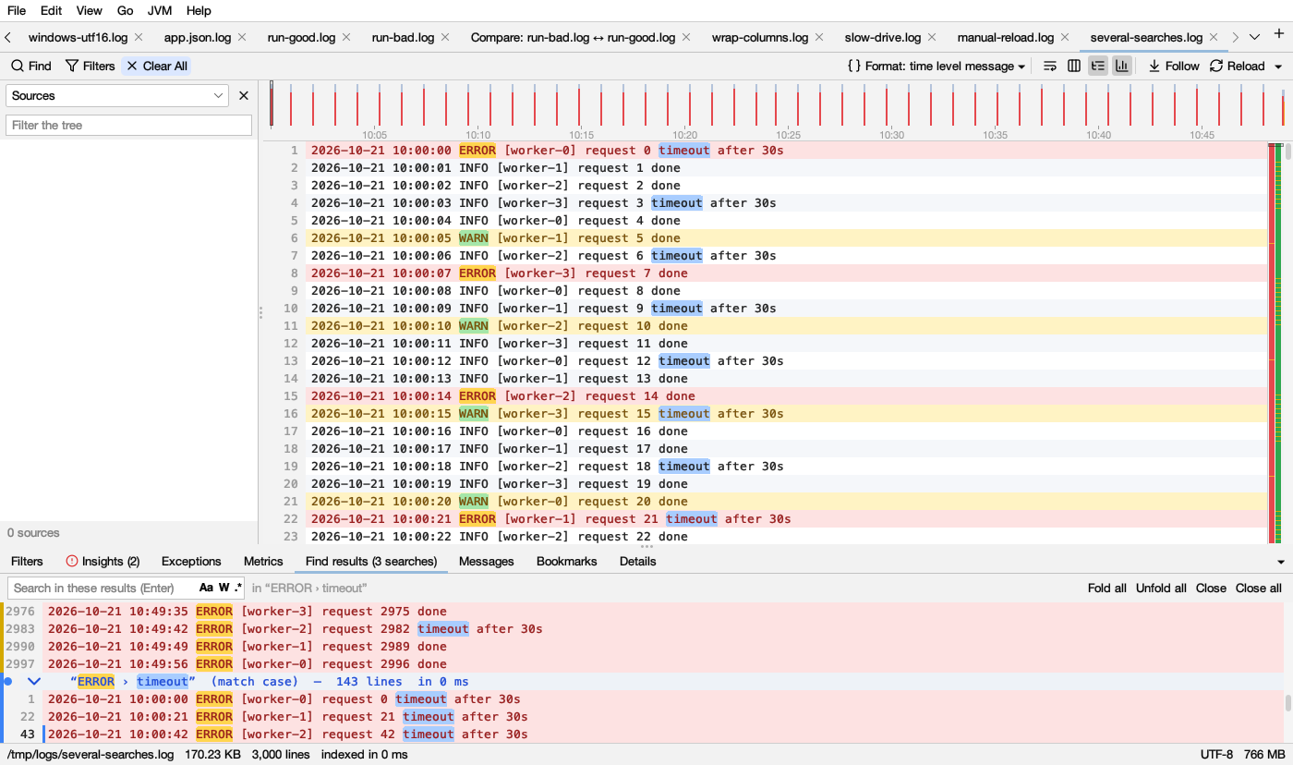This screenshot has width=1293, height=765.
Task: Toggle whole word (W) in results search
Action: click(224, 588)
